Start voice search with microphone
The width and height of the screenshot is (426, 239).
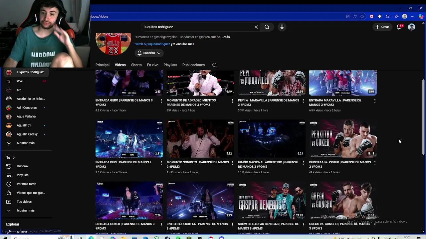[282, 27]
